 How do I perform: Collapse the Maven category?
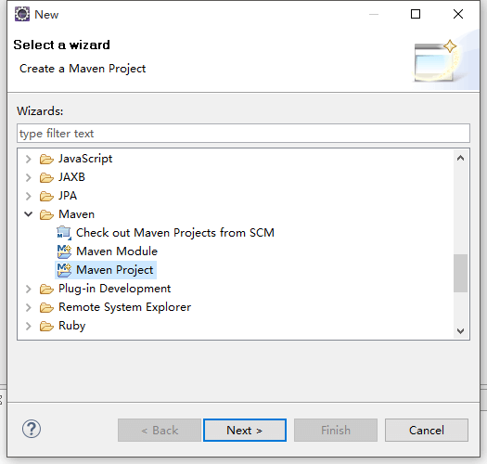pos(28,214)
